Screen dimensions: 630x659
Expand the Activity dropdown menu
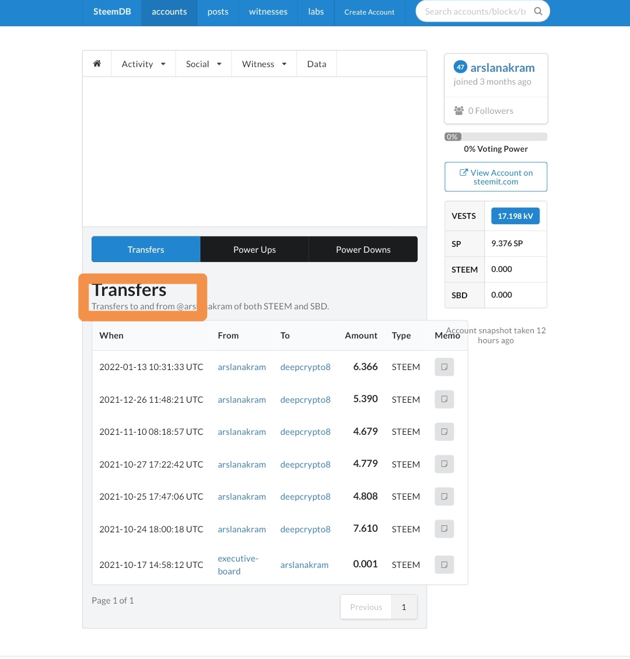(143, 64)
